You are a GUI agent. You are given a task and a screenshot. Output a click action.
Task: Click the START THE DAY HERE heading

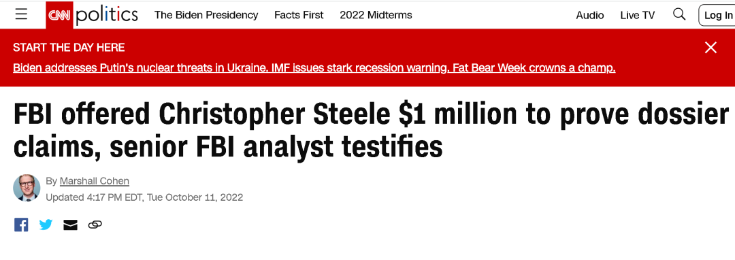[x=69, y=48]
